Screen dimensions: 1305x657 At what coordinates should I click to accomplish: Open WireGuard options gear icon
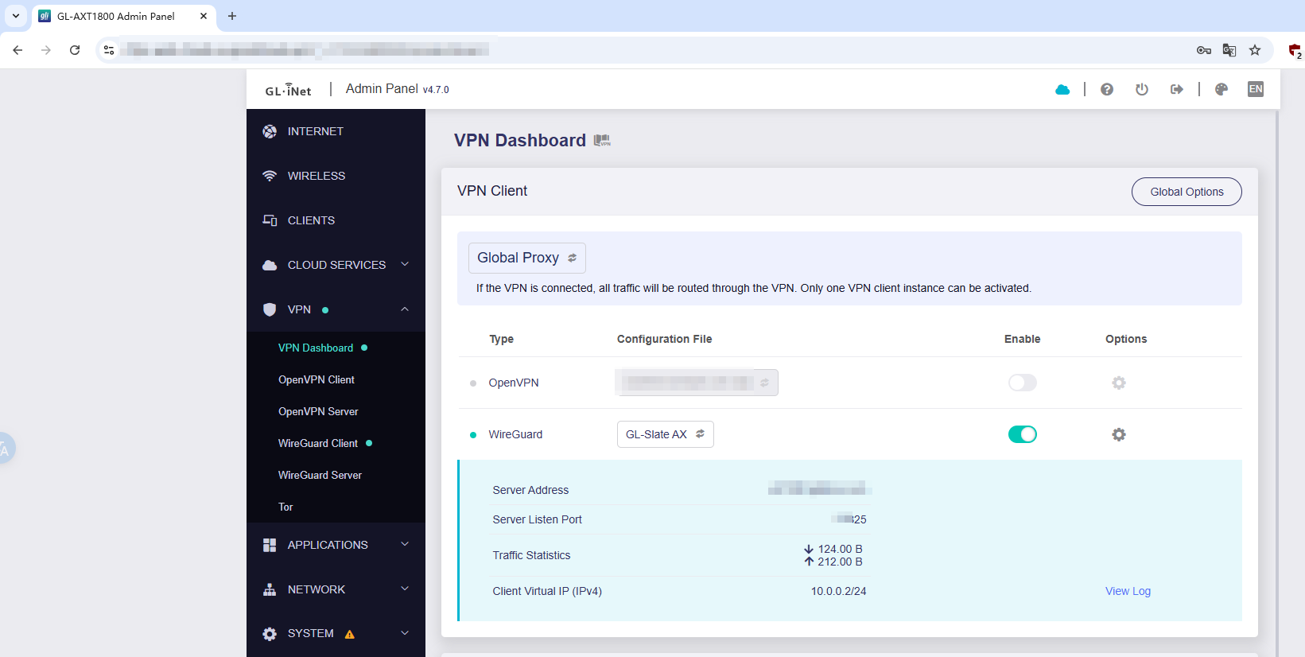(x=1118, y=434)
